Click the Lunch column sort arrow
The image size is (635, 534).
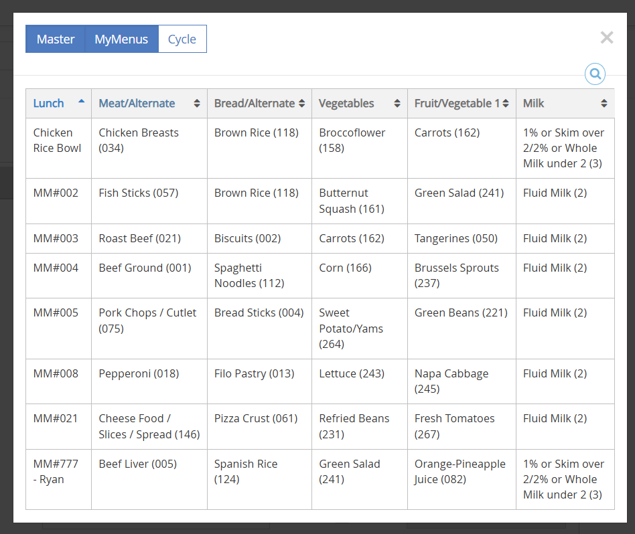click(x=82, y=101)
